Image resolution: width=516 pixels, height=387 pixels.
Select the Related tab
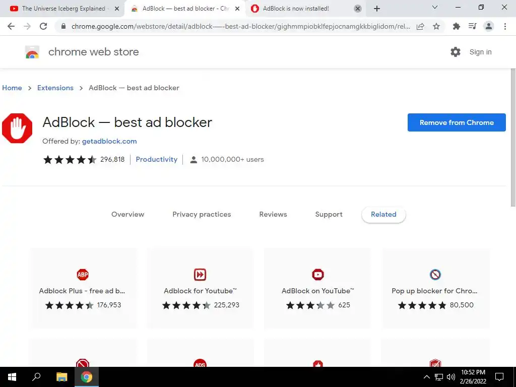coord(383,215)
